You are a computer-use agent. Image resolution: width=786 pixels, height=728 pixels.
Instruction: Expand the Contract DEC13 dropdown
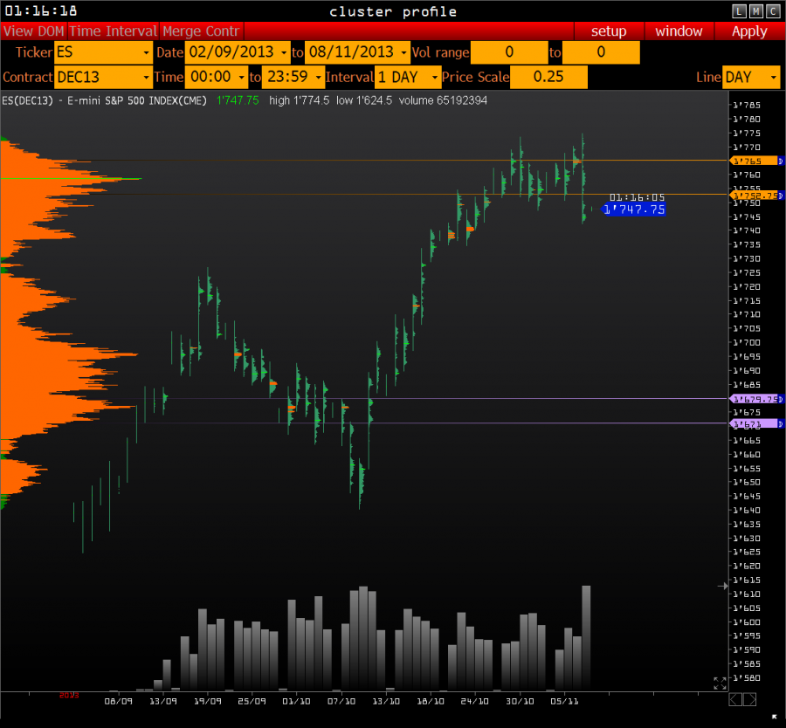point(103,77)
